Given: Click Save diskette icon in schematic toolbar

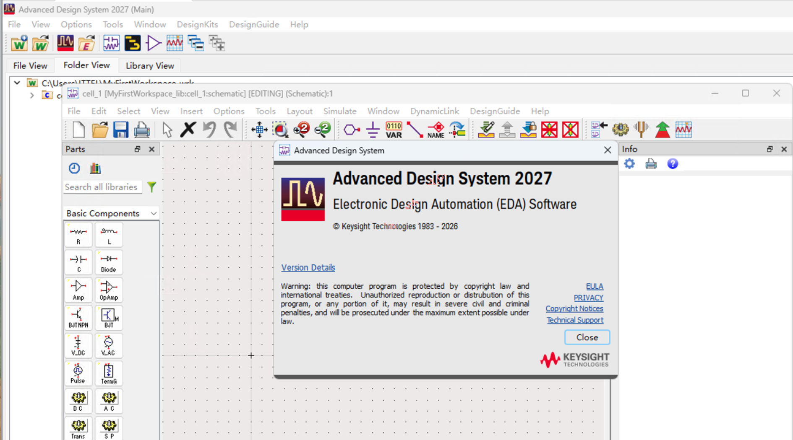Looking at the screenshot, I should tap(120, 129).
